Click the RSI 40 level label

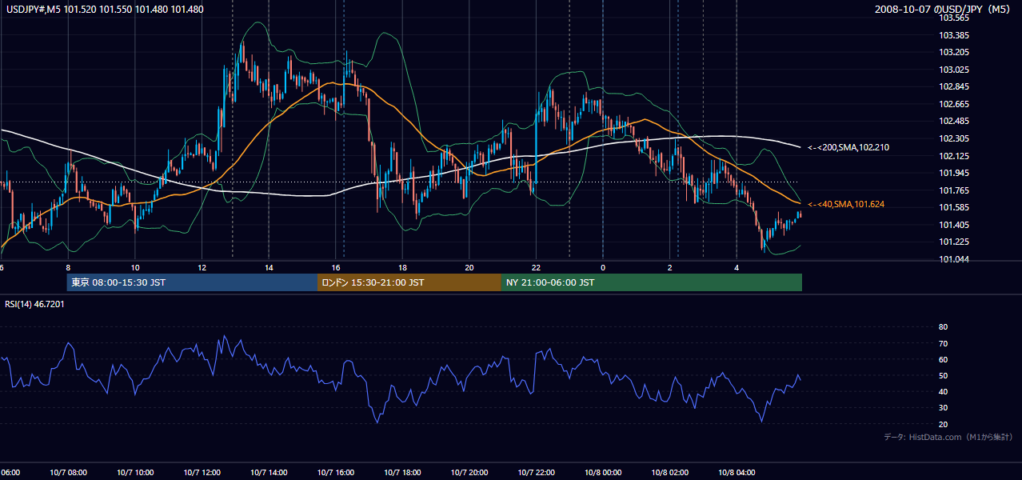click(943, 391)
